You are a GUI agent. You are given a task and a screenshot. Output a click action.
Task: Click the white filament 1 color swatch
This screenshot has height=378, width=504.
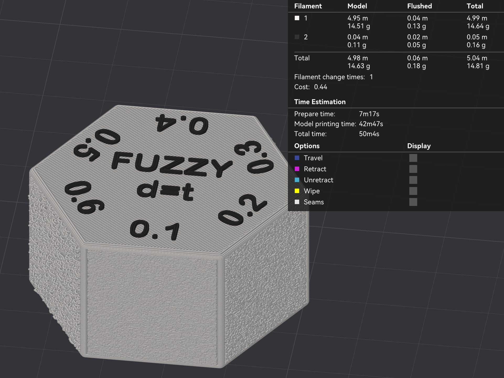[297, 18]
